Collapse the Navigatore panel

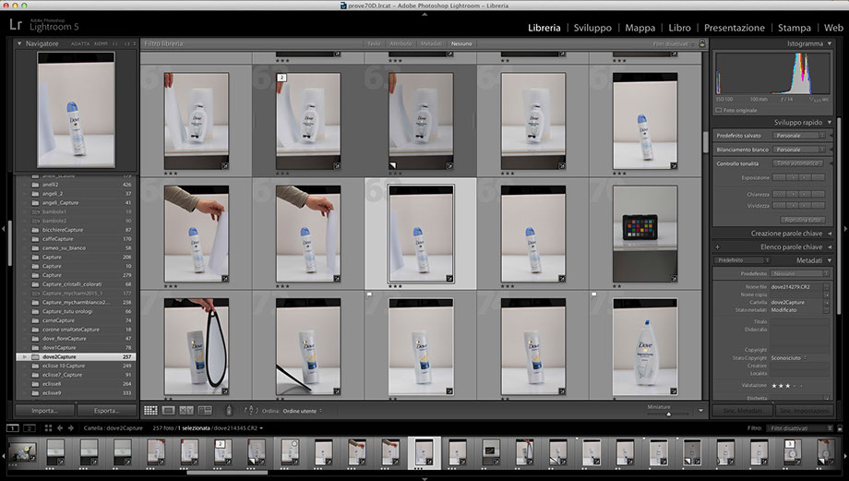coord(19,43)
